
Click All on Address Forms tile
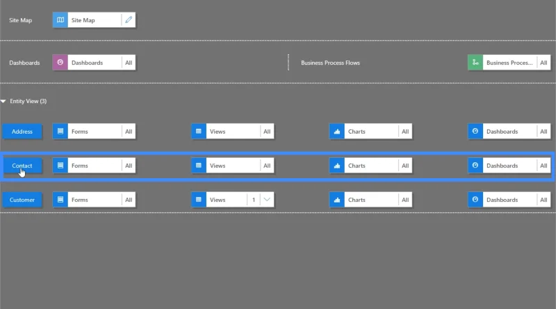(129, 131)
